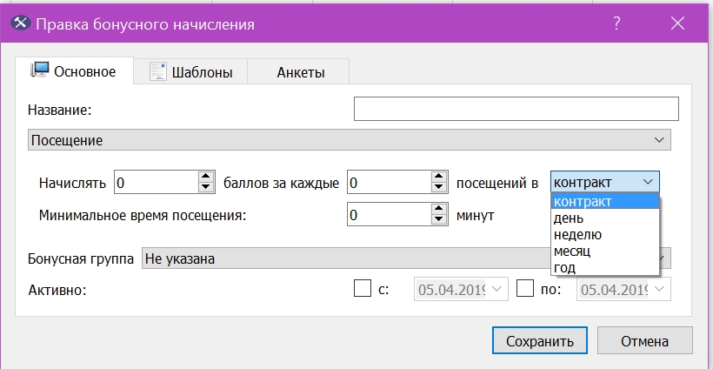The height and width of the screenshot is (369, 713).
Task: Enable the Активно с: start date checkbox
Action: coord(363,288)
